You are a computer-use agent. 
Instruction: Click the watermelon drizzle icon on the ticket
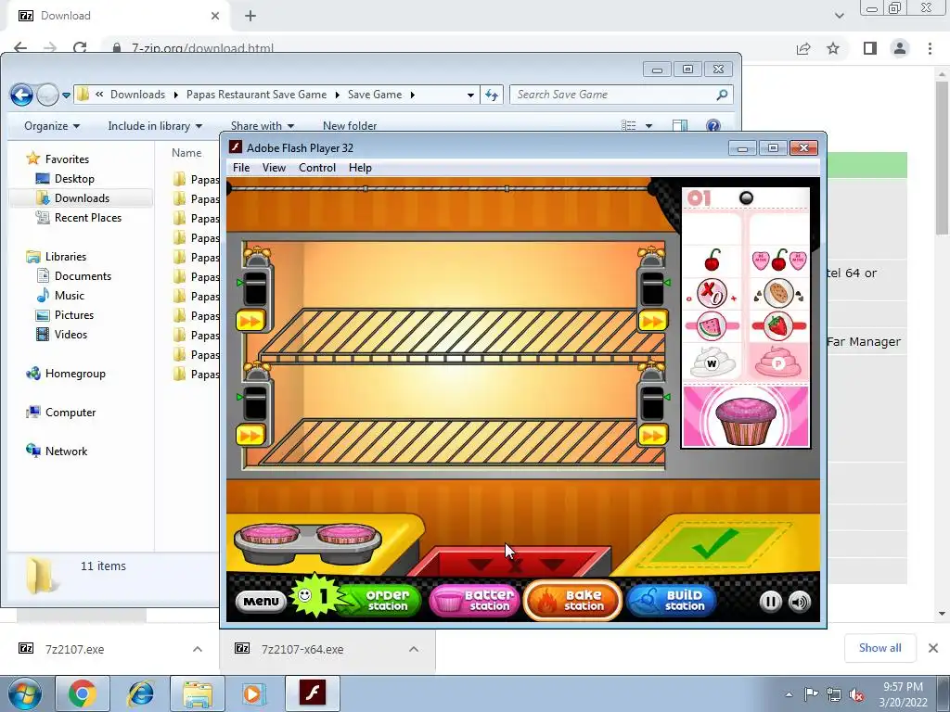tap(712, 326)
